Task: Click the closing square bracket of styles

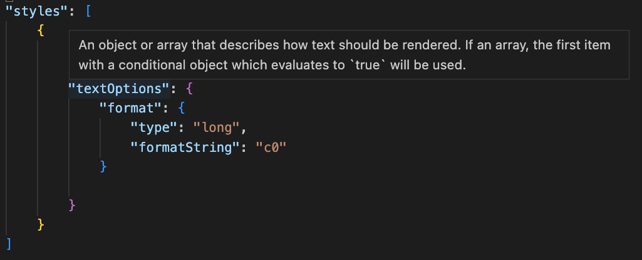Action: (x=8, y=242)
